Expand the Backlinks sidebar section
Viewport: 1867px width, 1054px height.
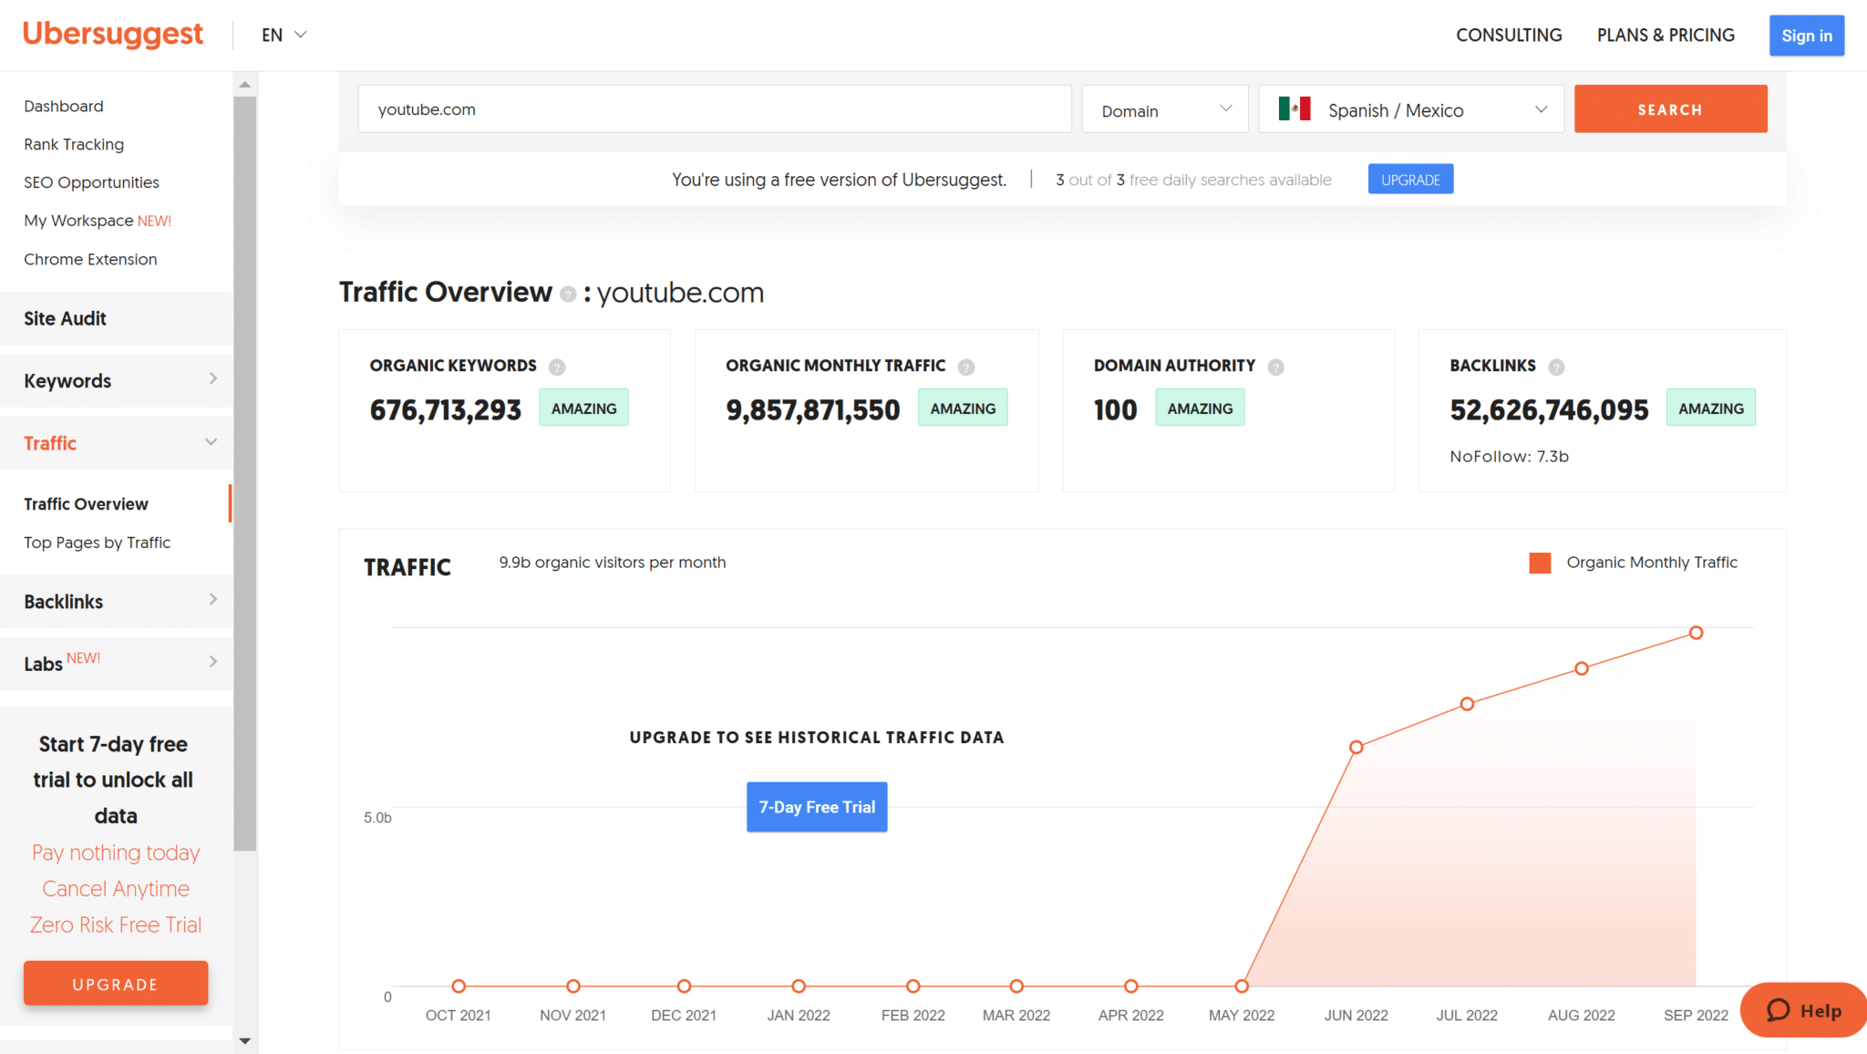pos(117,601)
